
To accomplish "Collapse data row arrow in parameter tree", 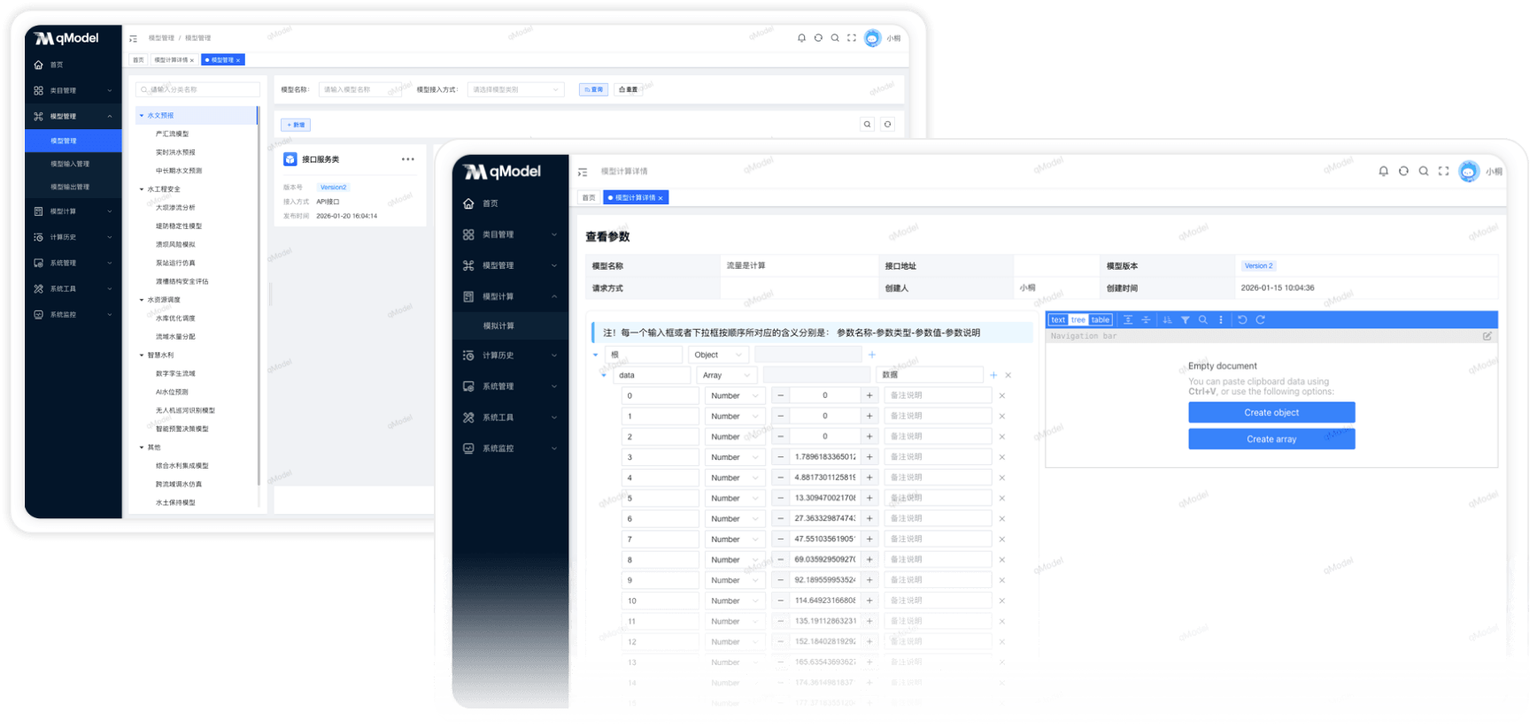I will [x=605, y=375].
